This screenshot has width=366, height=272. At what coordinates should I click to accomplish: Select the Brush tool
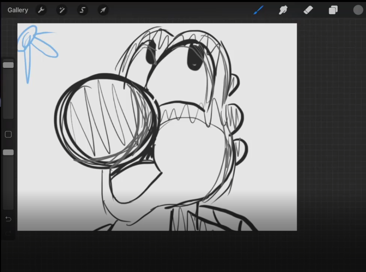pos(258,10)
